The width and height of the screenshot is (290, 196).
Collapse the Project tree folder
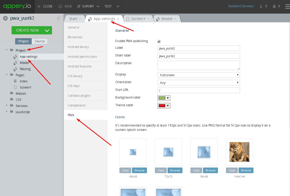point(7,50)
